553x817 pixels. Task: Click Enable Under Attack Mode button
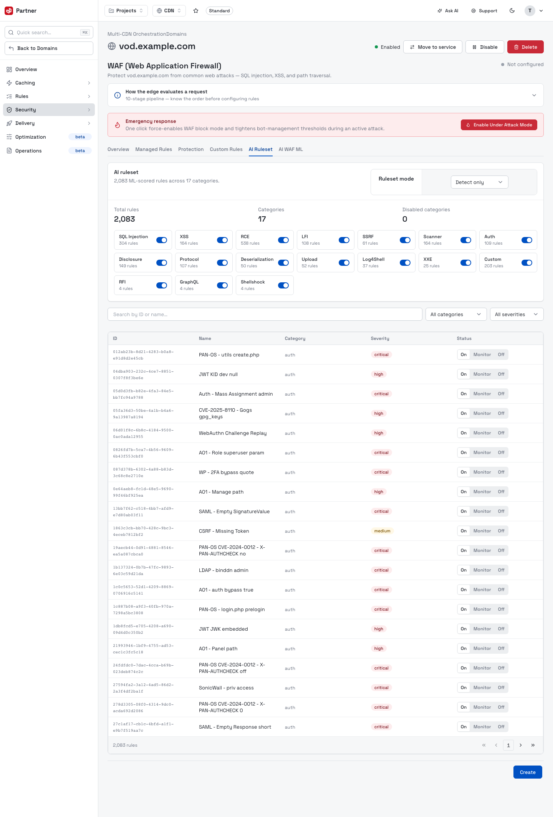(499, 125)
